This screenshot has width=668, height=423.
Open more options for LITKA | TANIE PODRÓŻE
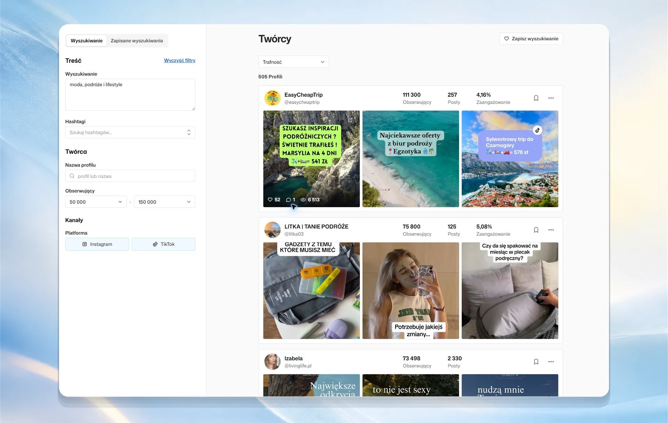(551, 230)
